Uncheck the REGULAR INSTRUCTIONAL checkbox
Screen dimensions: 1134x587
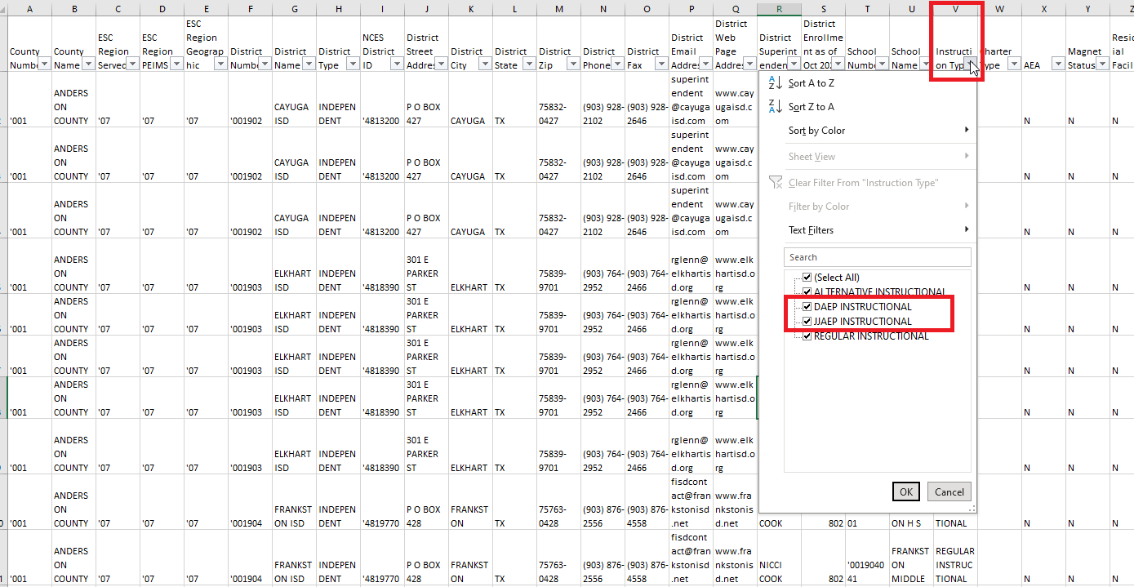click(x=807, y=336)
